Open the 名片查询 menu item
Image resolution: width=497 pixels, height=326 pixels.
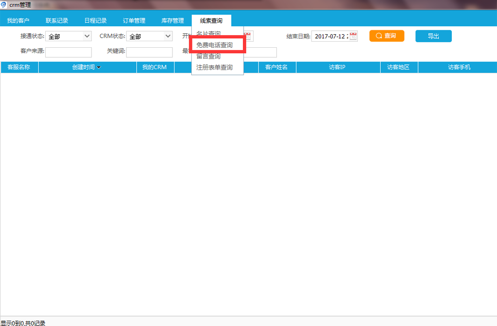click(208, 34)
